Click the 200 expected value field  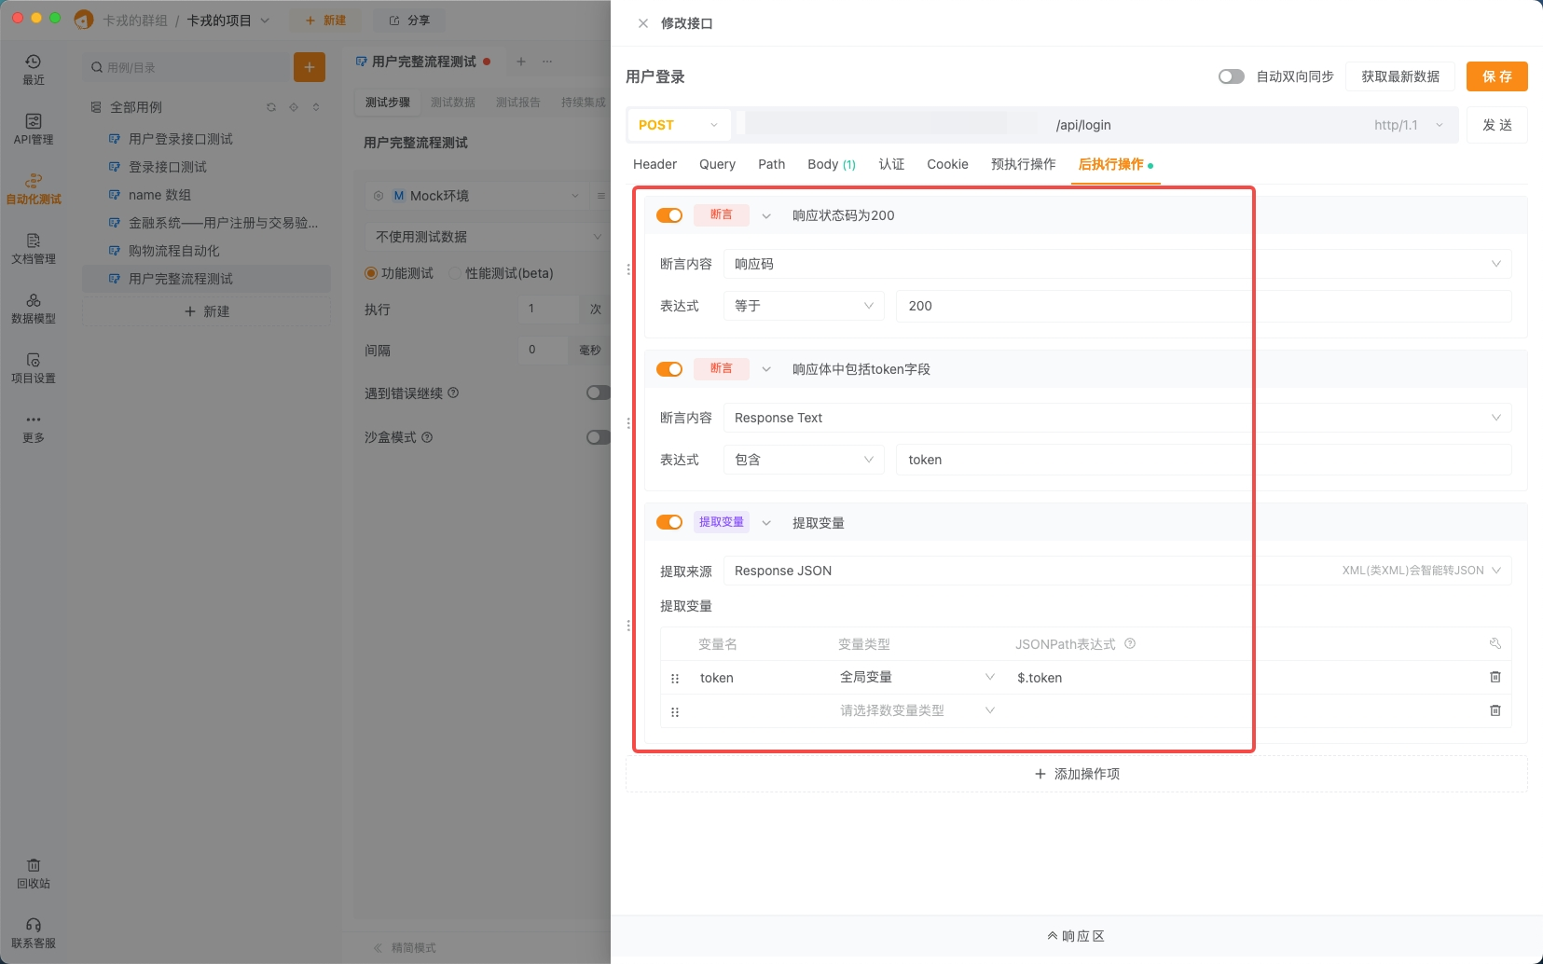(1204, 306)
